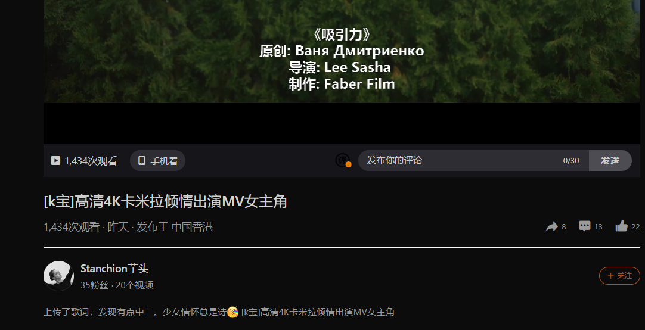Screen dimensions: 645x330
Task: Select the 发布于 中国香港 location text
Action: click(x=175, y=227)
